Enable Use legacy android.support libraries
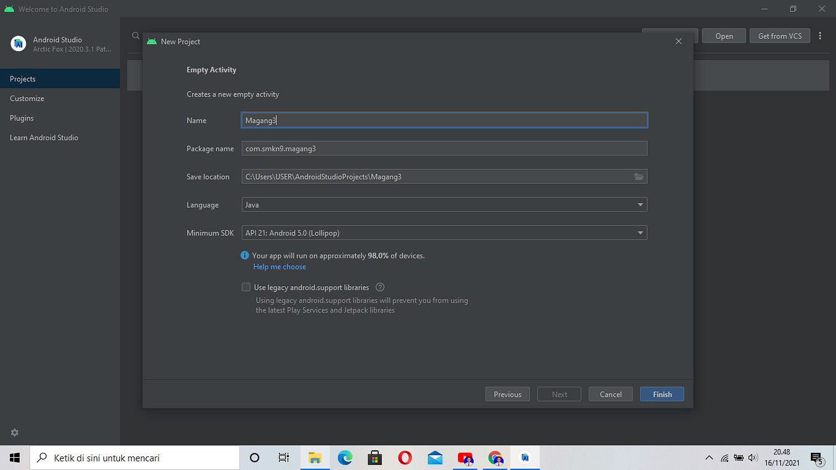The image size is (836, 470). click(246, 287)
